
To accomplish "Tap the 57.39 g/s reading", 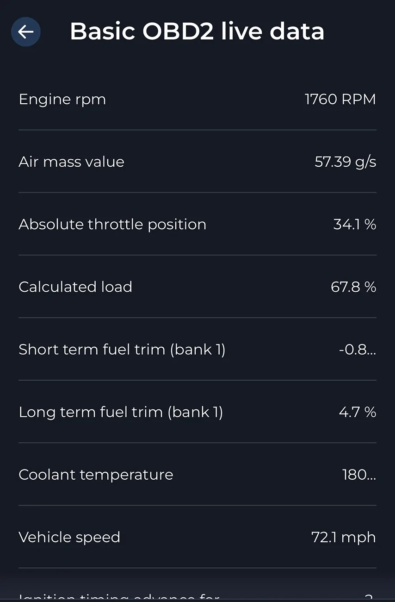I will click(x=345, y=162).
